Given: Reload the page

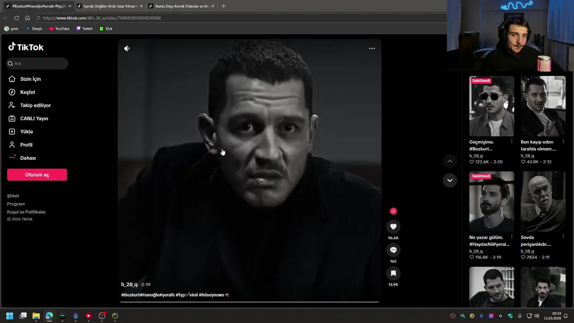Looking at the screenshot, I should 17,18.
